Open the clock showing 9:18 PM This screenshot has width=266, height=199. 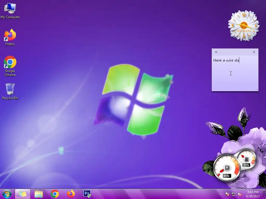click(253, 194)
